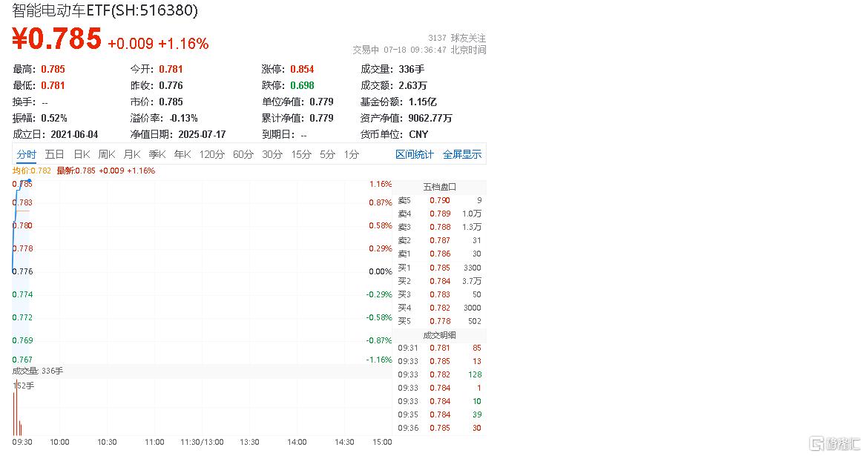This screenshot has width=865, height=456.
Task: Open the 周K chart tab
Action: tap(107, 154)
